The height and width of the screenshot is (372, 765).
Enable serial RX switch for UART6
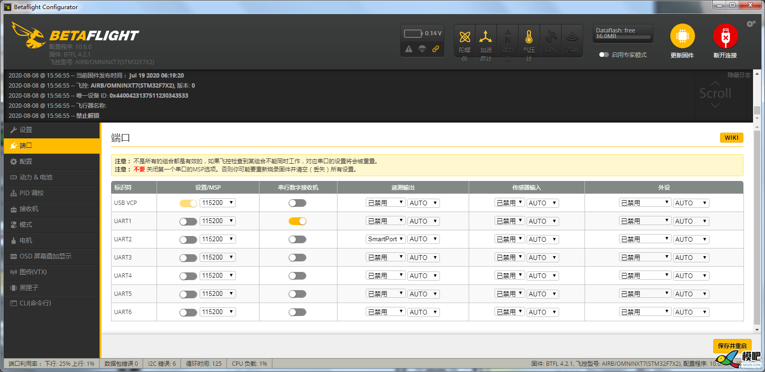(297, 312)
